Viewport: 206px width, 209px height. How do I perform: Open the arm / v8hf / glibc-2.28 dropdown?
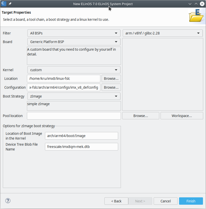tap(163, 33)
